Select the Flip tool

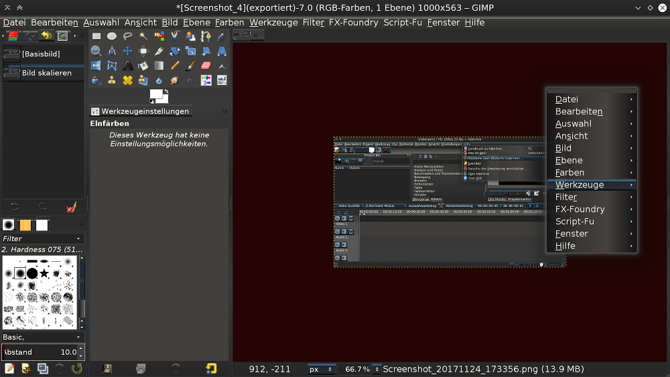tap(96, 66)
